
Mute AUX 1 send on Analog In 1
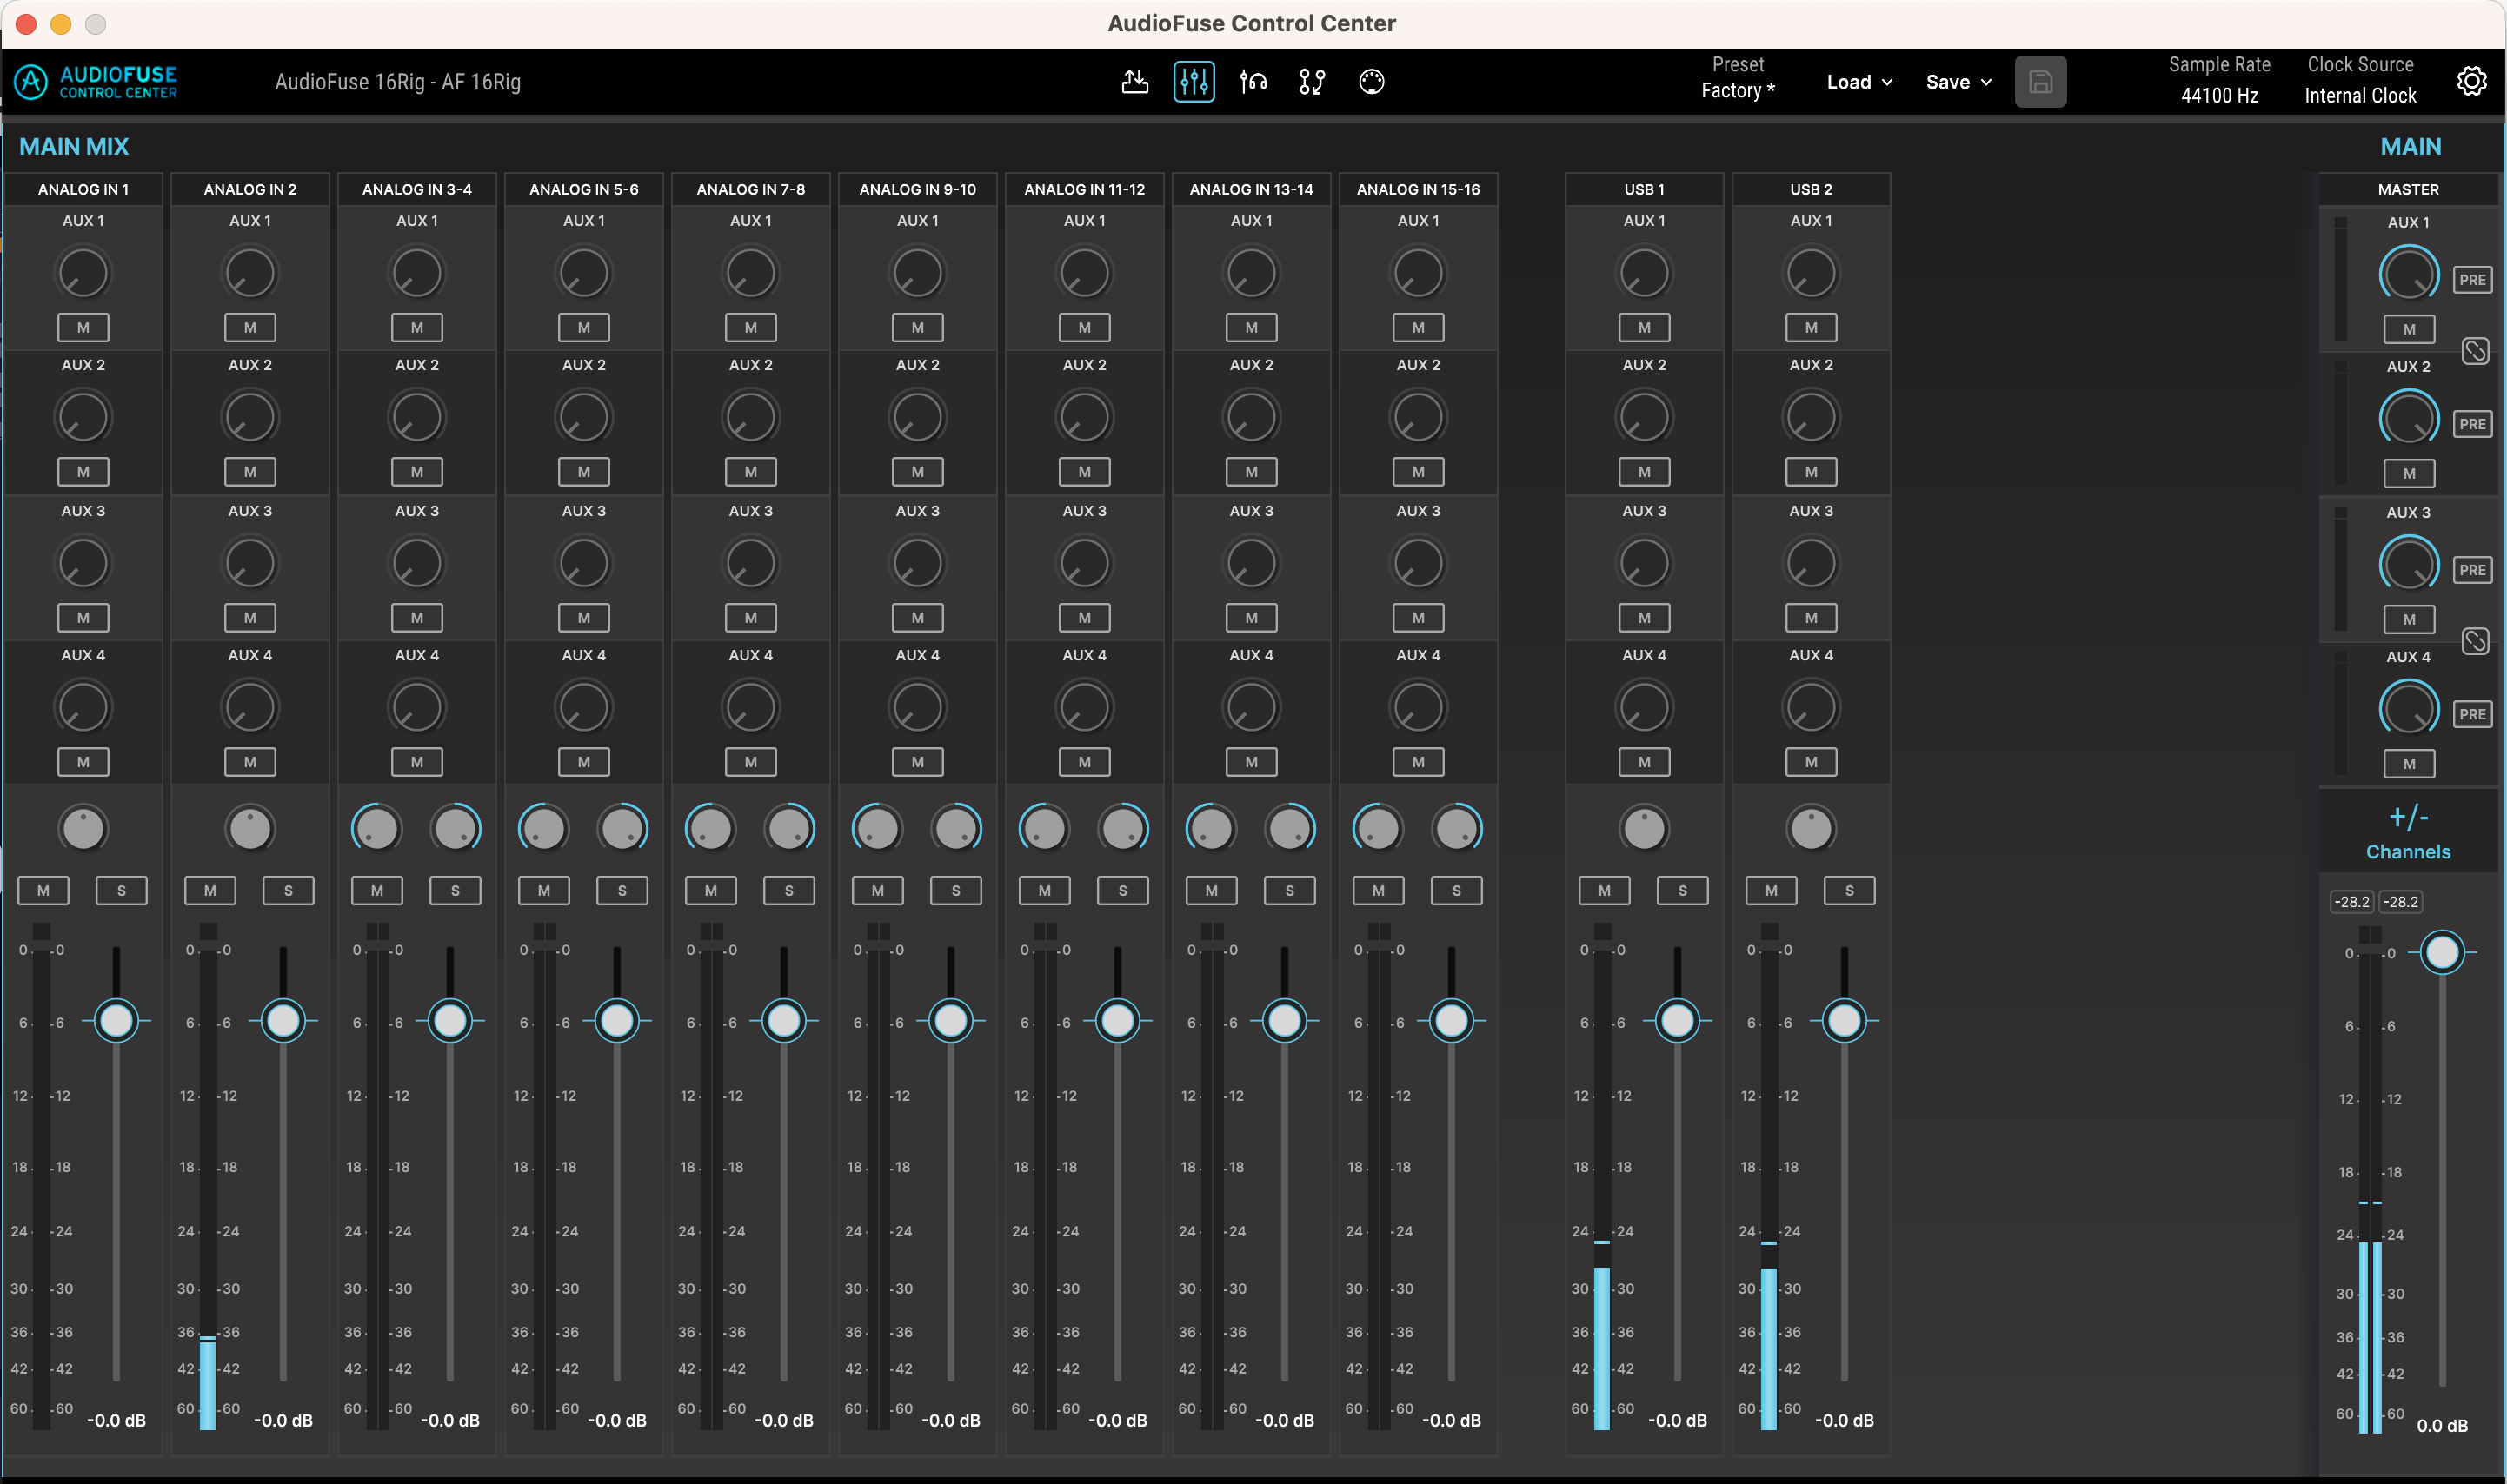[83, 327]
